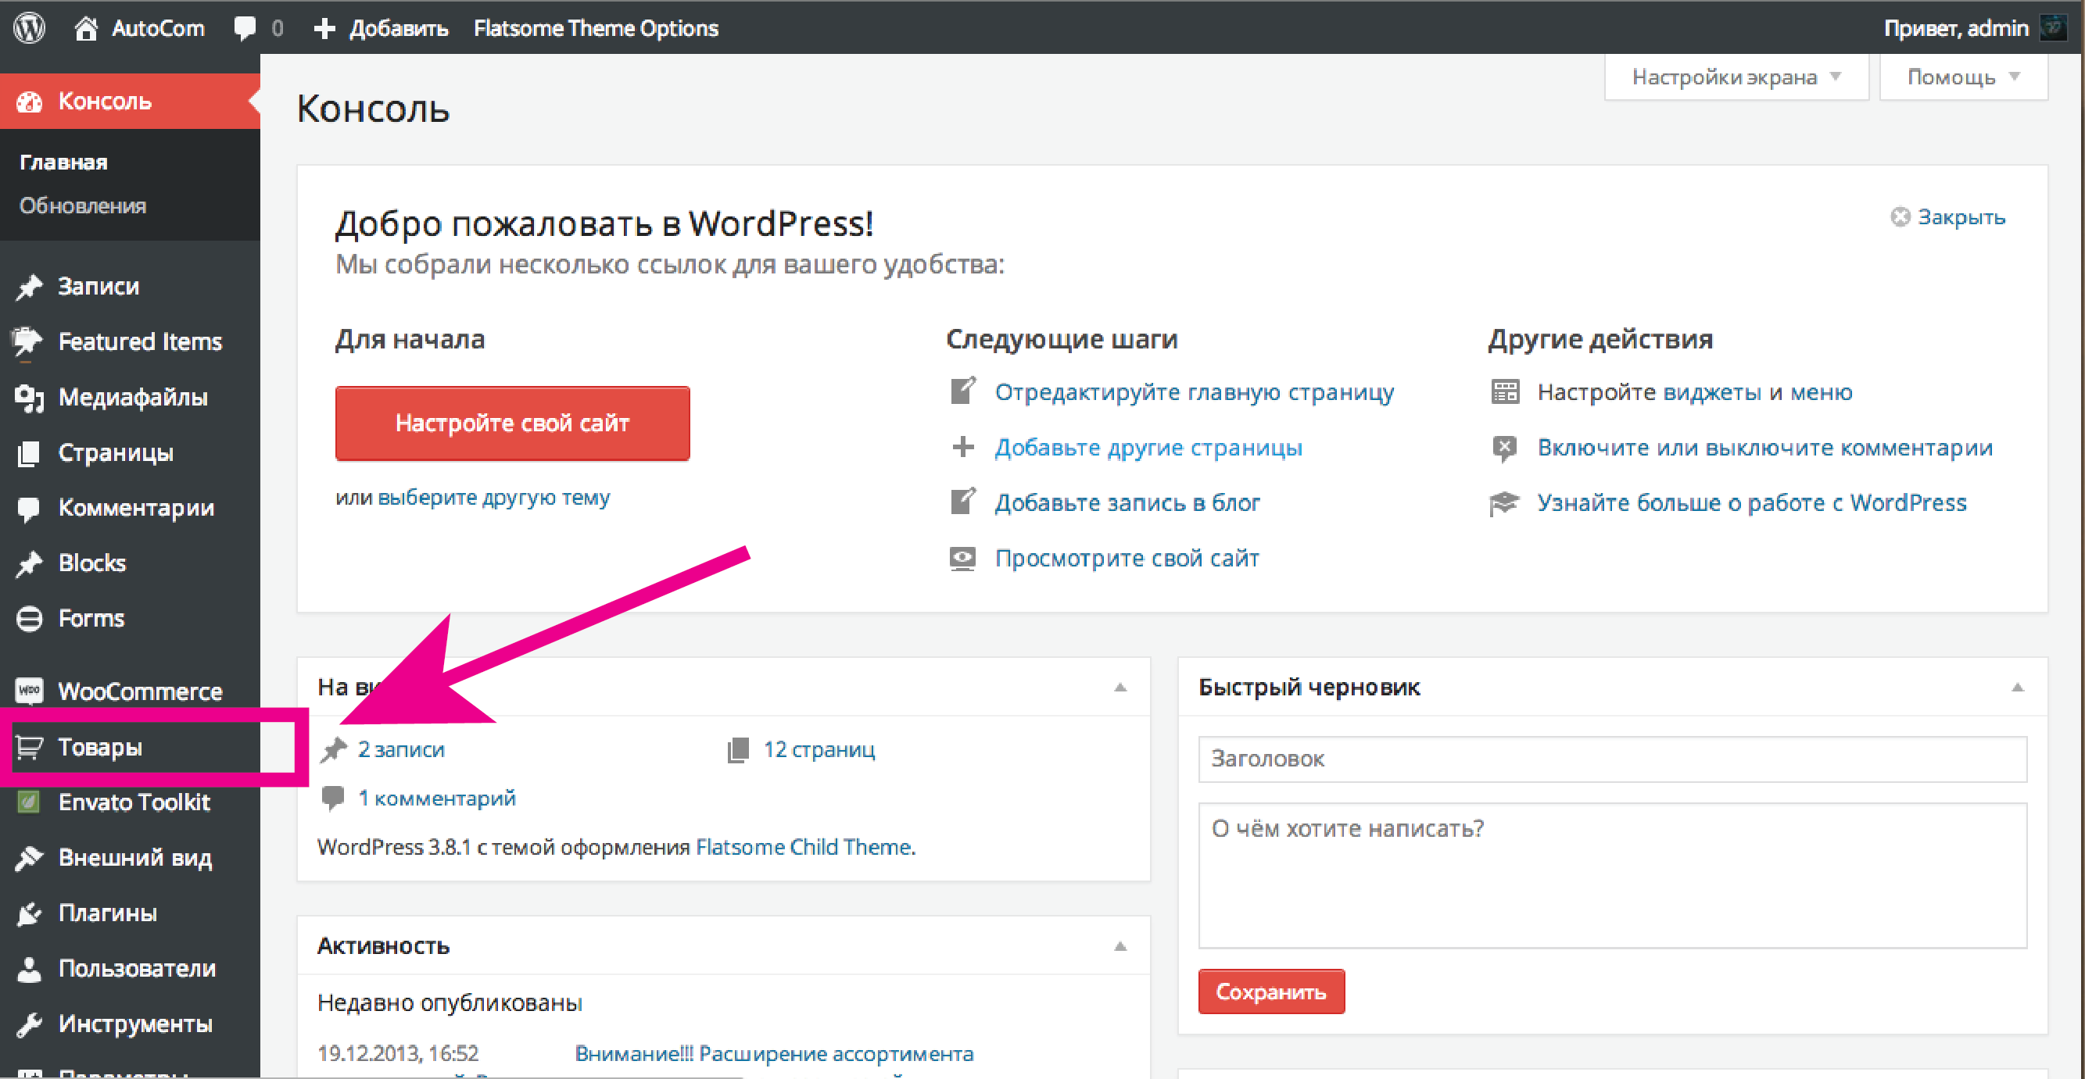
Task: Follow the выберите другую тему link
Action: (494, 497)
